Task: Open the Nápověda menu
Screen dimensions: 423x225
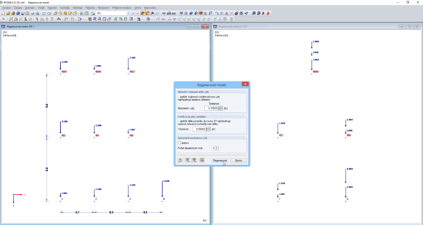Action: (x=150, y=8)
